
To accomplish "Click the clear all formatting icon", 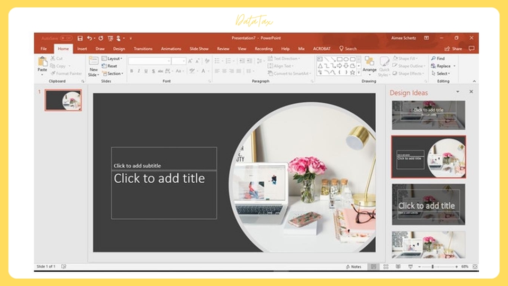I will pyautogui.click(x=207, y=61).
